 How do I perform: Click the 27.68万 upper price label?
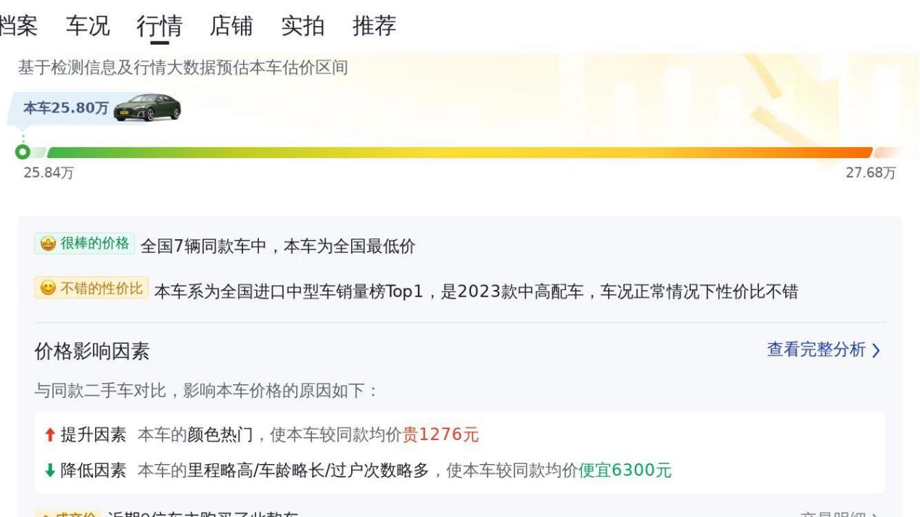coord(871,173)
